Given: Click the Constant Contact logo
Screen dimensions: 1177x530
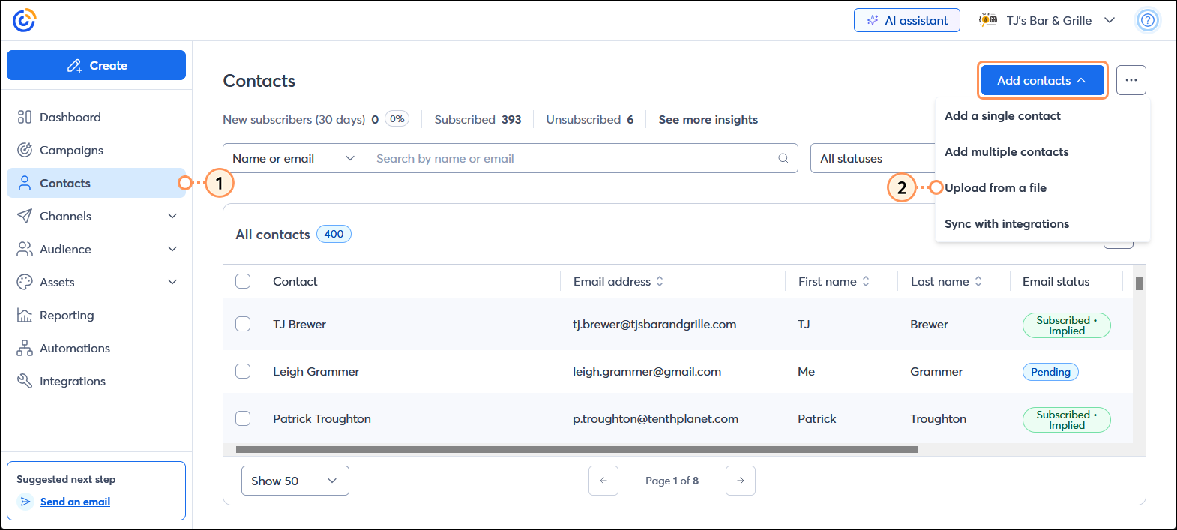Looking at the screenshot, I should pos(24,20).
